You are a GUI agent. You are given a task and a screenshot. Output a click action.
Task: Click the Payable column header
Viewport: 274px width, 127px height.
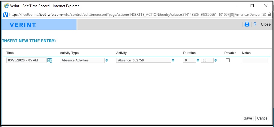click(230, 53)
